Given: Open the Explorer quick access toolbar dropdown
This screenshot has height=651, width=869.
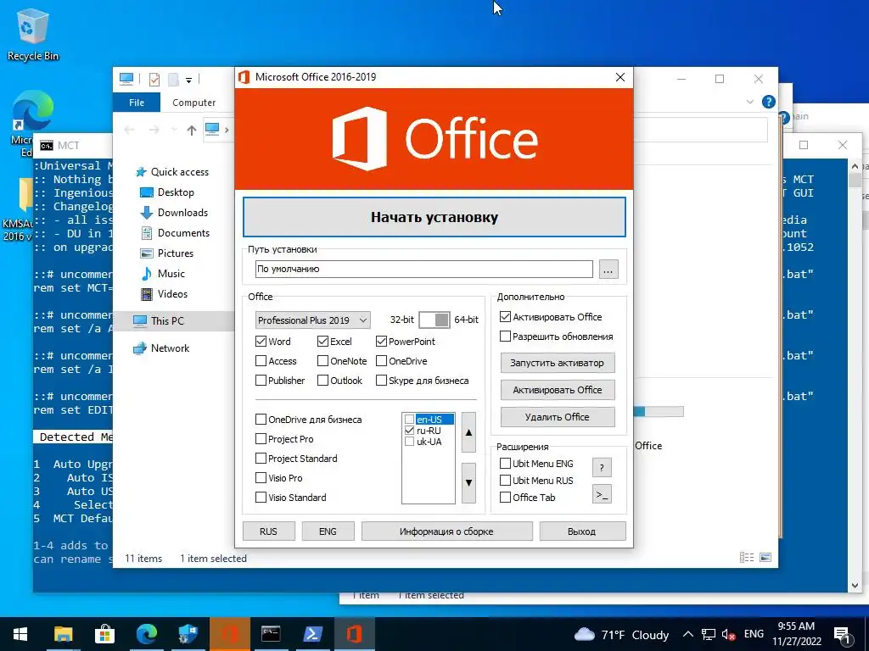Looking at the screenshot, I should tap(188, 81).
